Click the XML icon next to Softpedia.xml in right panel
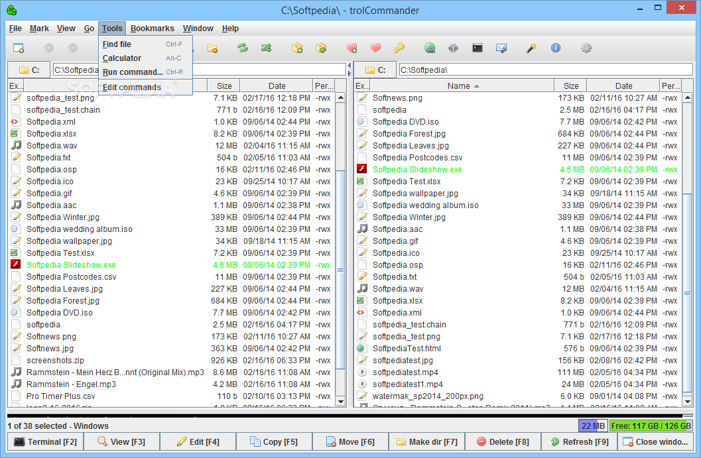 361,312
